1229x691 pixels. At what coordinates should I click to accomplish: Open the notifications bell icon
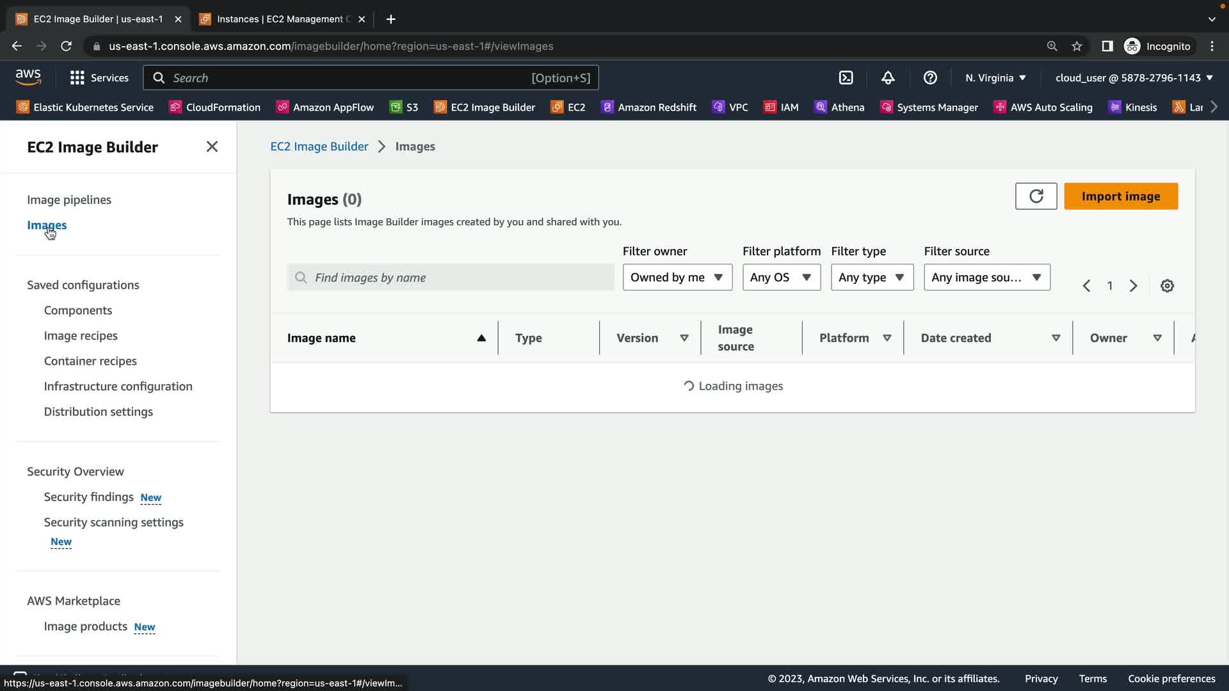pyautogui.click(x=888, y=78)
